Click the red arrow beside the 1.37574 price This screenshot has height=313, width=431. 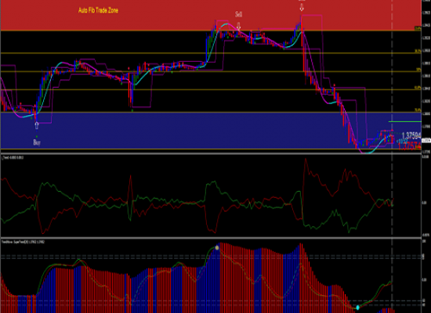point(419,147)
